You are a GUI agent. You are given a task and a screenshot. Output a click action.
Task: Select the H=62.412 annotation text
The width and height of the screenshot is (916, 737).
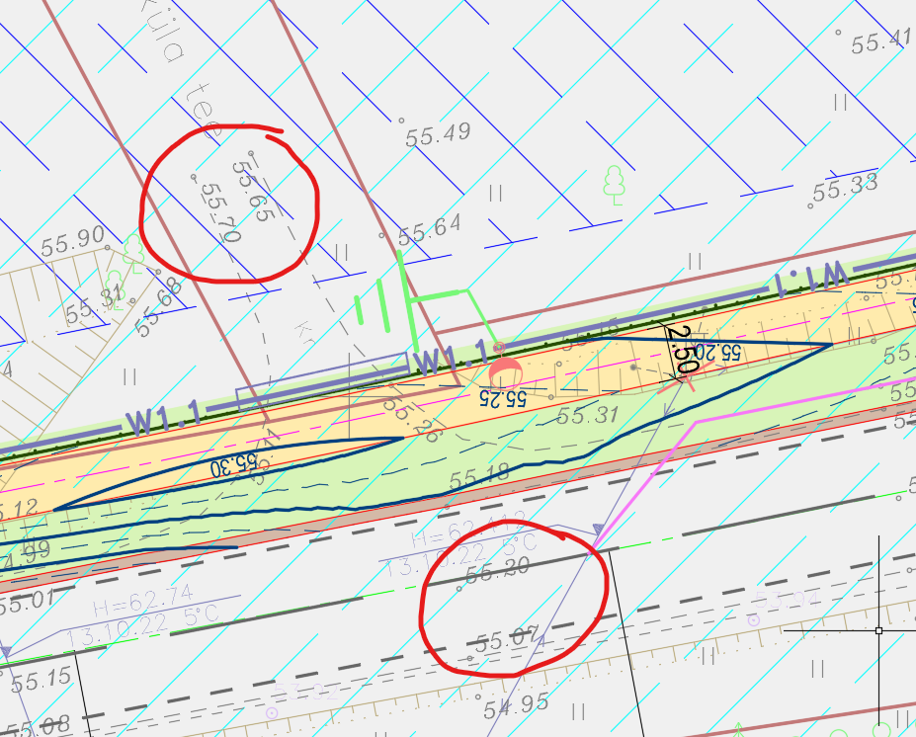pyautogui.click(x=467, y=528)
